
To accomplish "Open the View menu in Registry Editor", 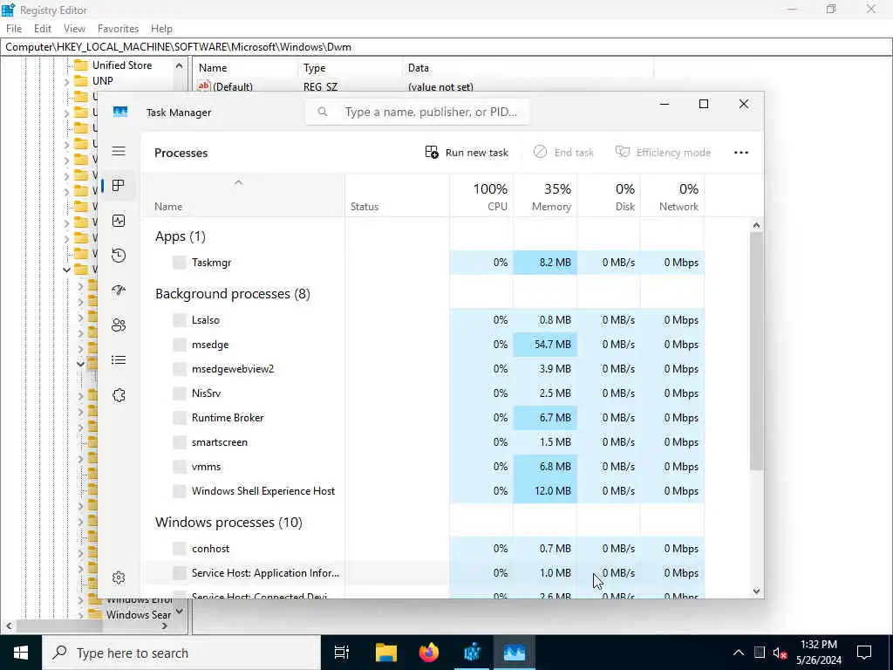I will pyautogui.click(x=74, y=29).
